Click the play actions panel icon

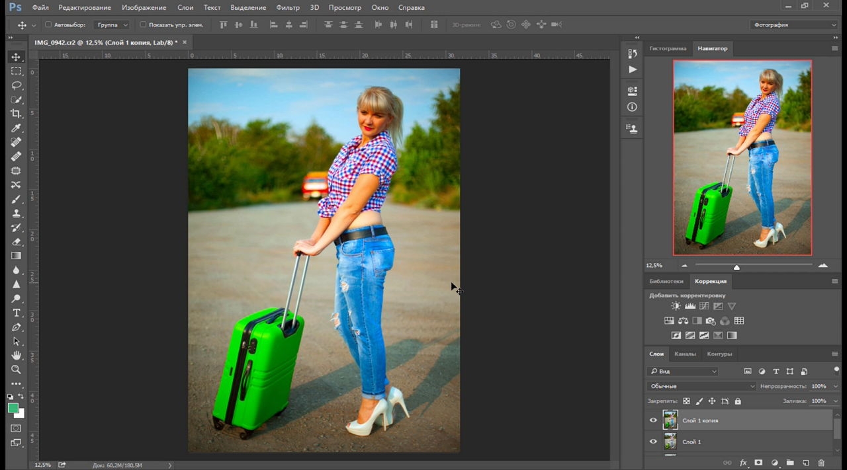633,69
